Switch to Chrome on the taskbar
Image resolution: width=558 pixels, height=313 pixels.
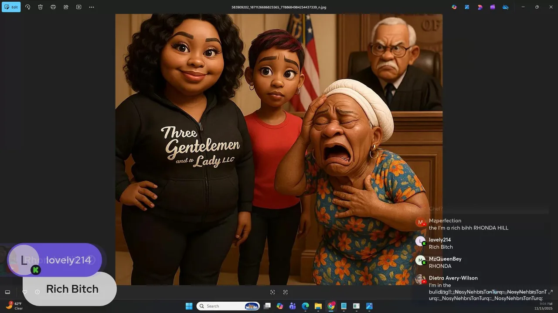pos(331,306)
